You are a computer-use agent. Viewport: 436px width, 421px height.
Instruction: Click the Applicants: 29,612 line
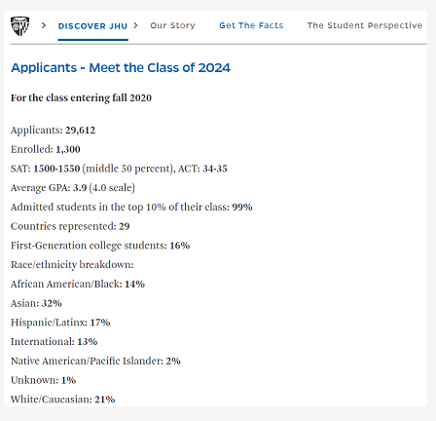(x=54, y=131)
